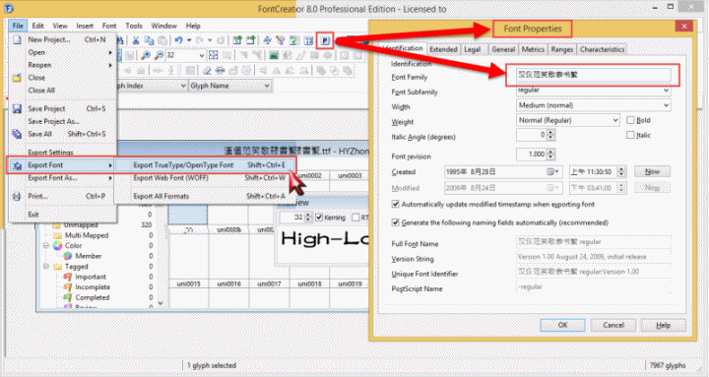
Task: Click the Help button in dialog
Action: [x=663, y=325]
